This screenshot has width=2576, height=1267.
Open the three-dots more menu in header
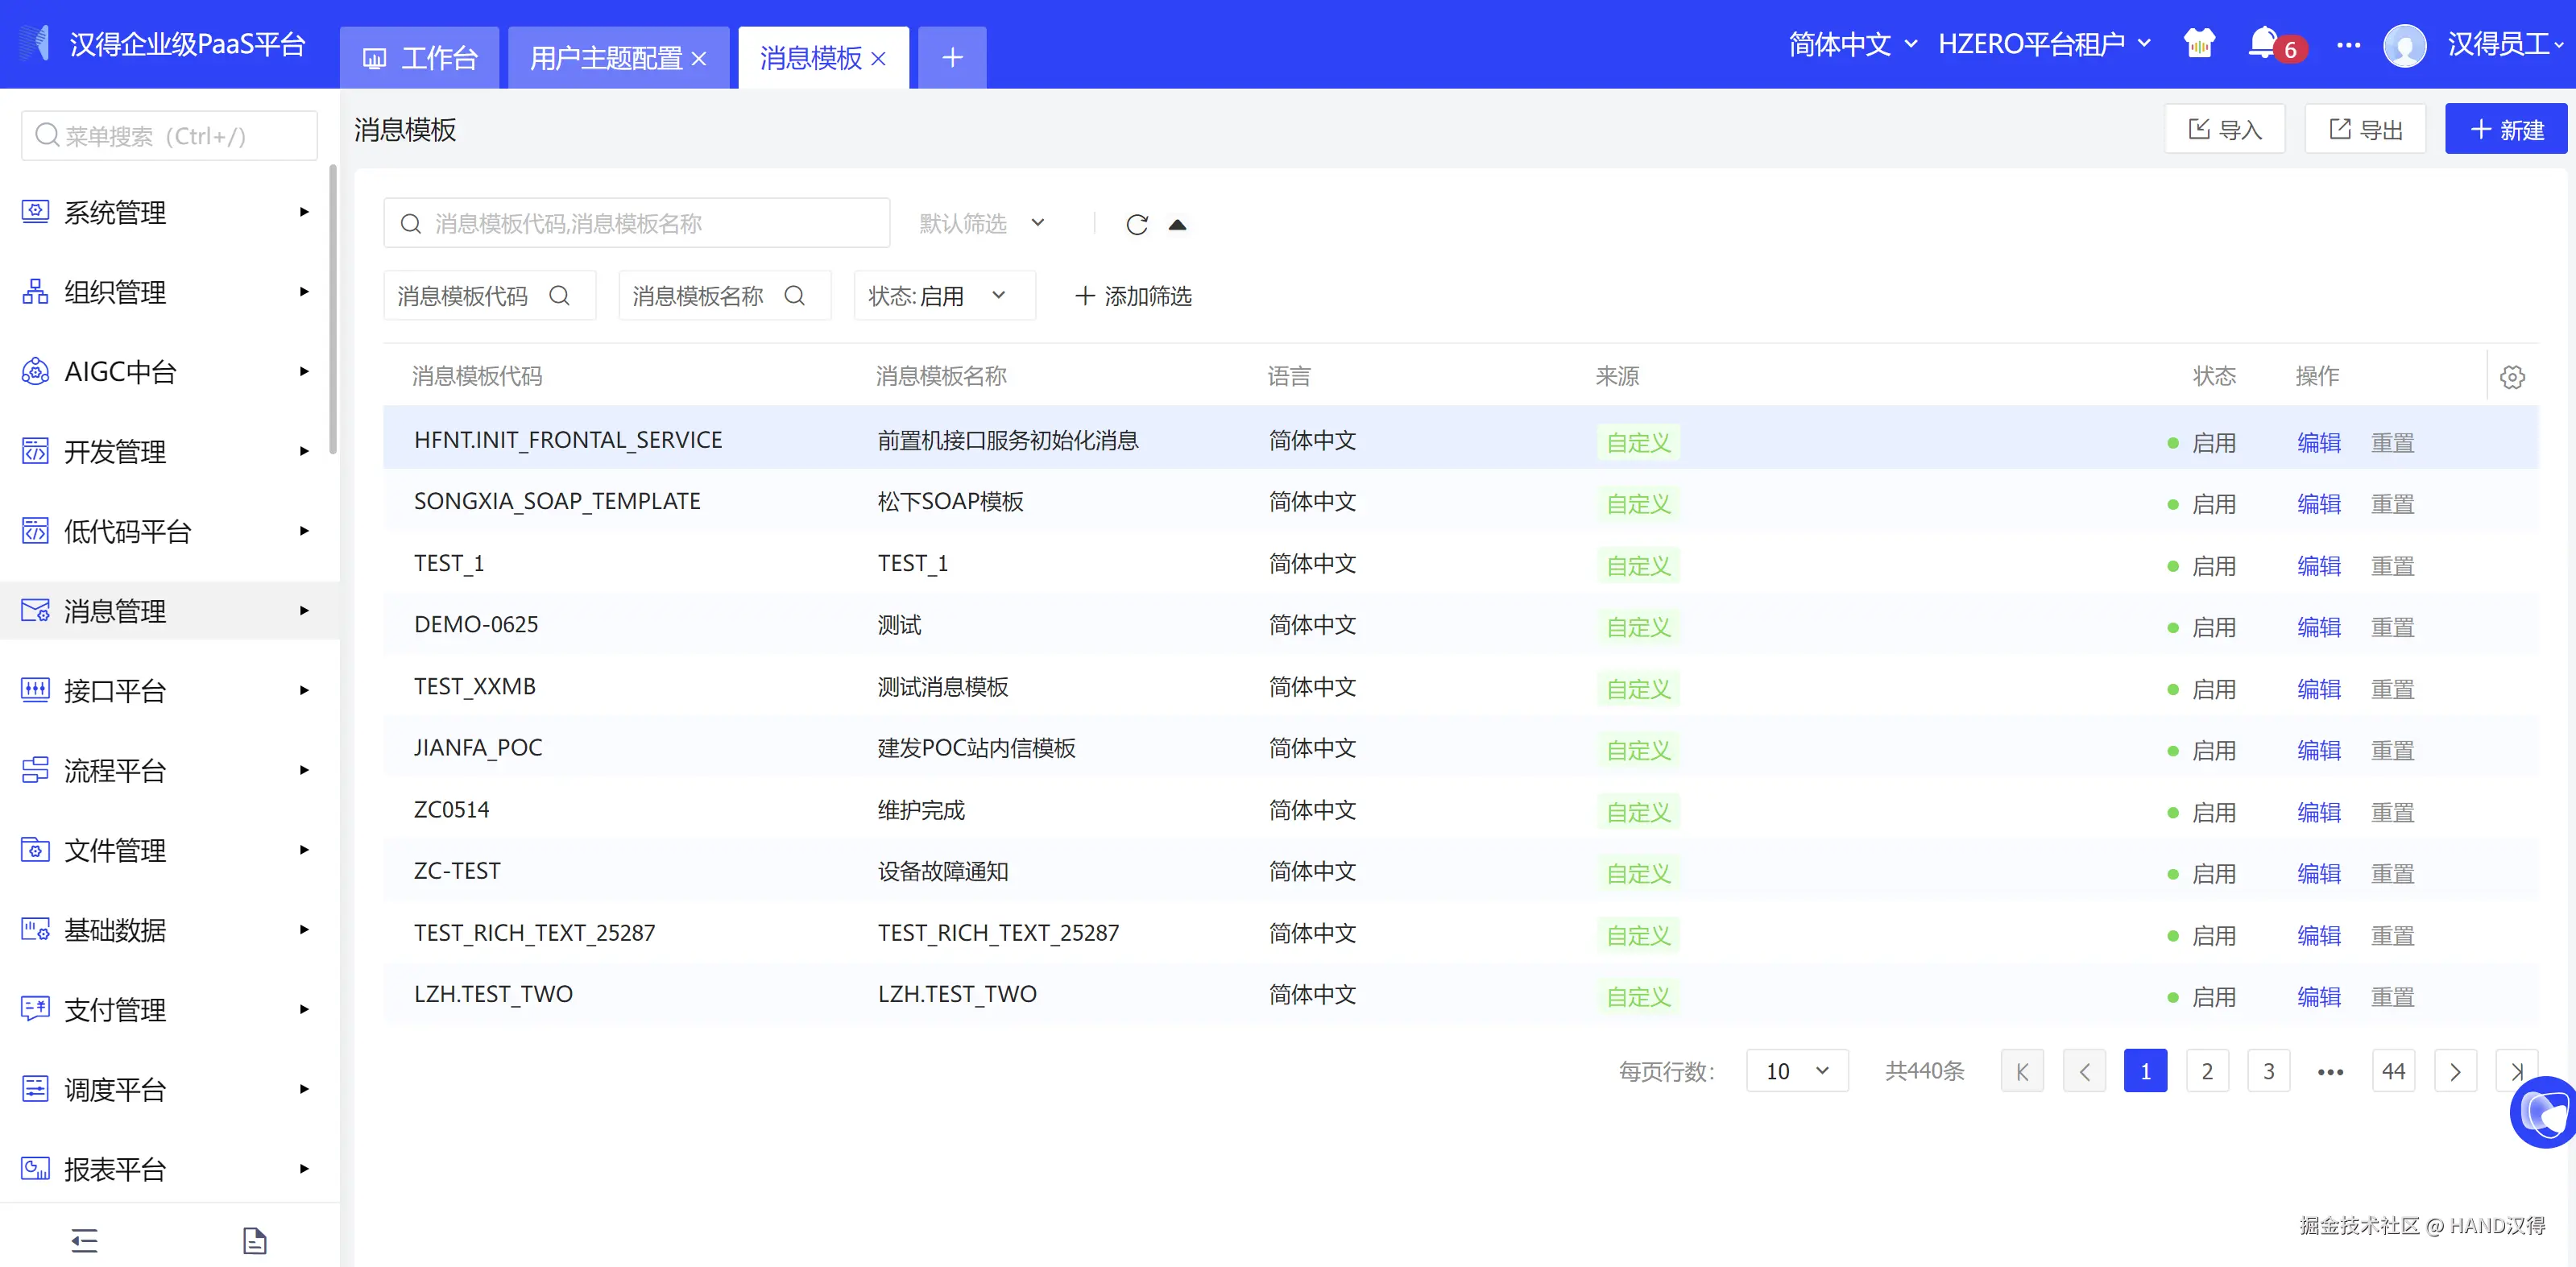(x=2348, y=45)
